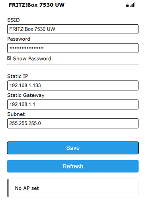This screenshot has width=147, height=200.
Task: Refresh the network list
Action: (x=73, y=166)
